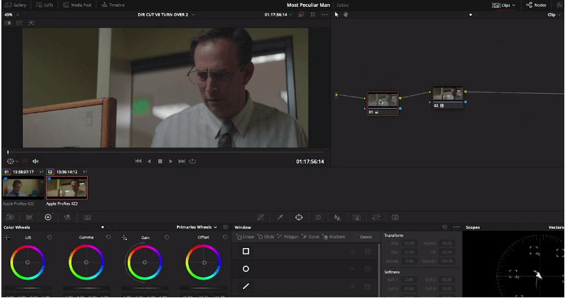This screenshot has height=298, width=565.
Task: Open Tracker palette icon
Action: tap(318, 217)
